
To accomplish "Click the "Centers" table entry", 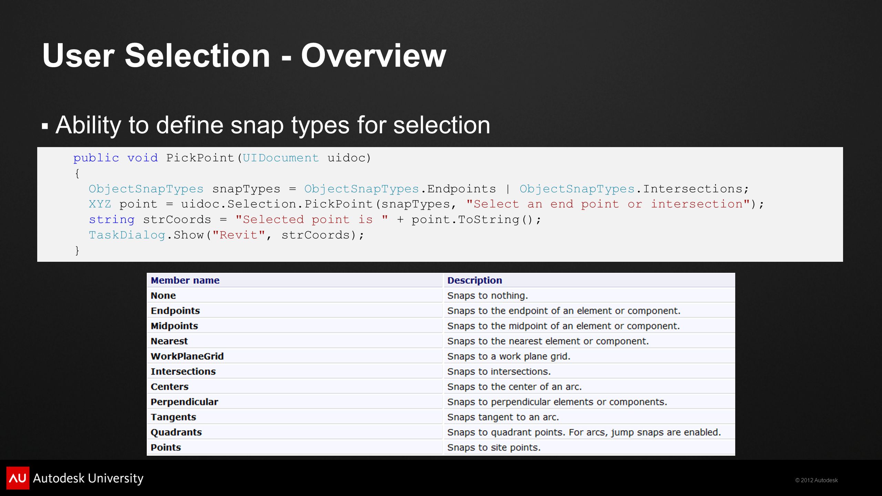I will [x=170, y=386].
